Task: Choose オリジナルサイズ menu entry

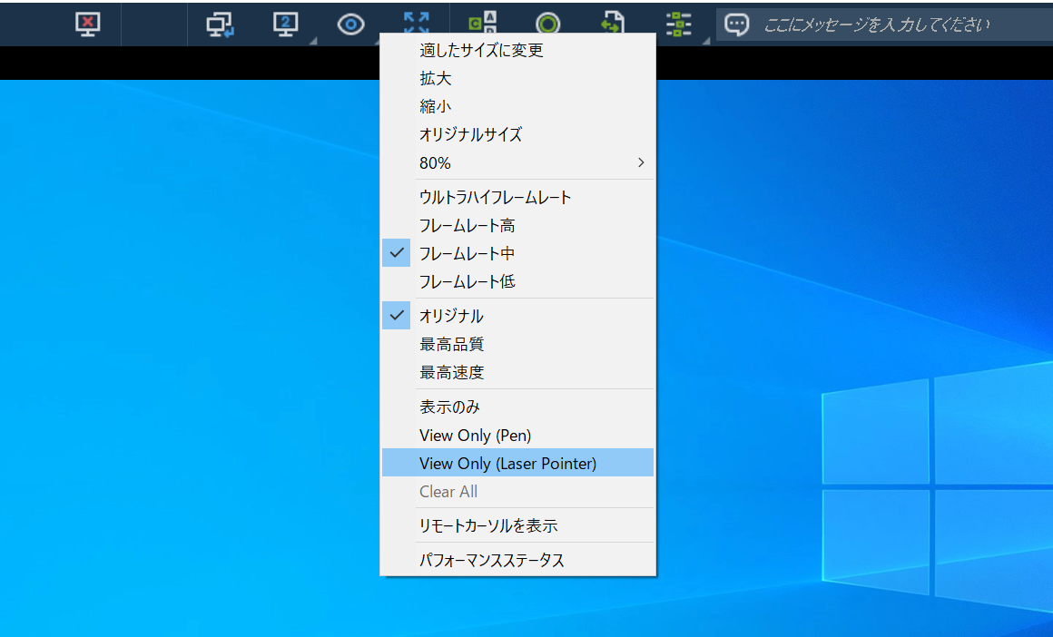Action: click(517, 135)
